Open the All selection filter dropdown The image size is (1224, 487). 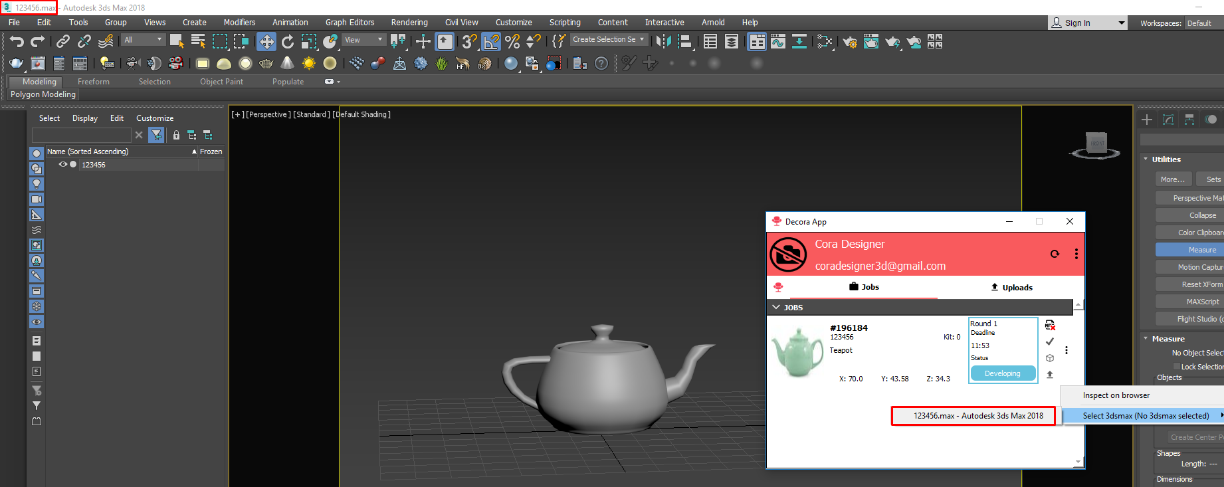click(143, 40)
